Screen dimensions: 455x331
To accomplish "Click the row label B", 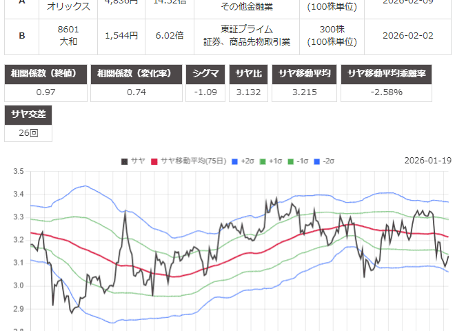I will point(22,36).
